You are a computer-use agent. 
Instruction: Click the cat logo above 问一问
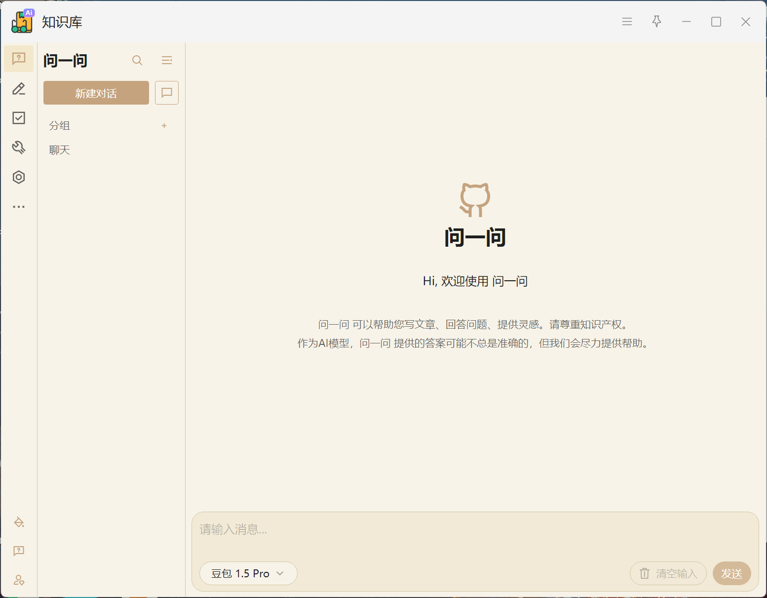coord(475,200)
